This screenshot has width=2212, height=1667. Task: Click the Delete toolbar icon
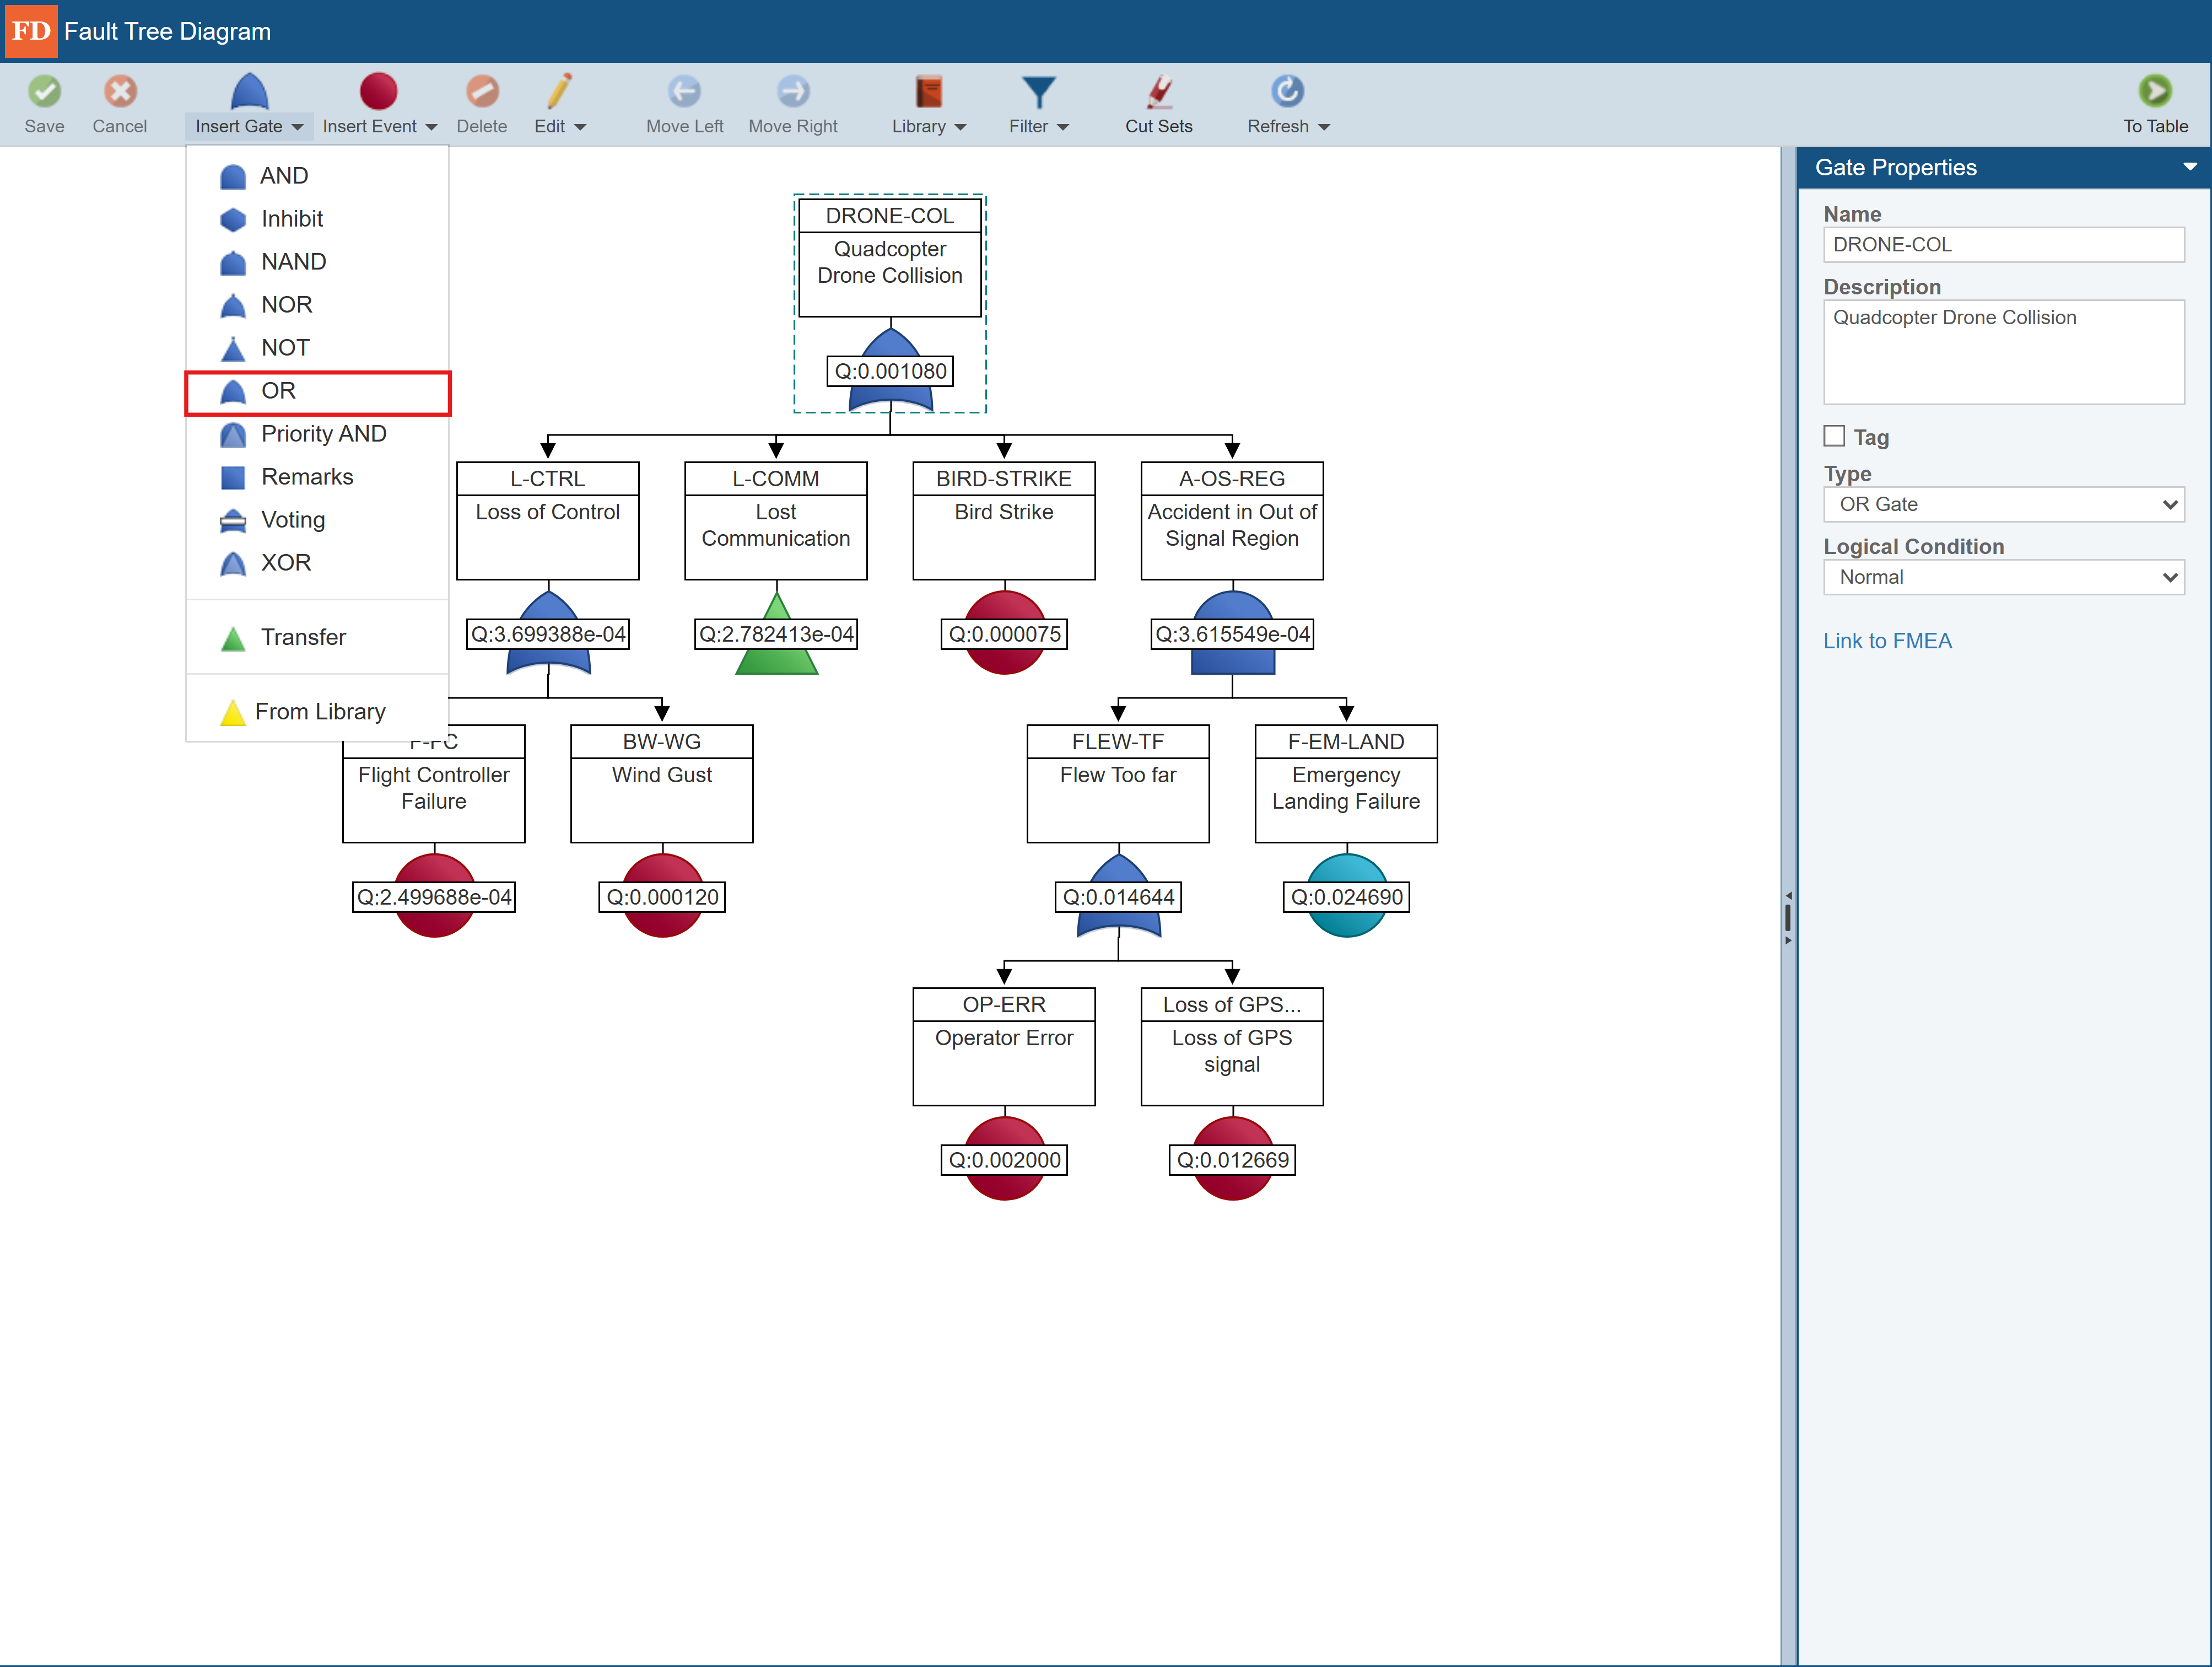482,91
